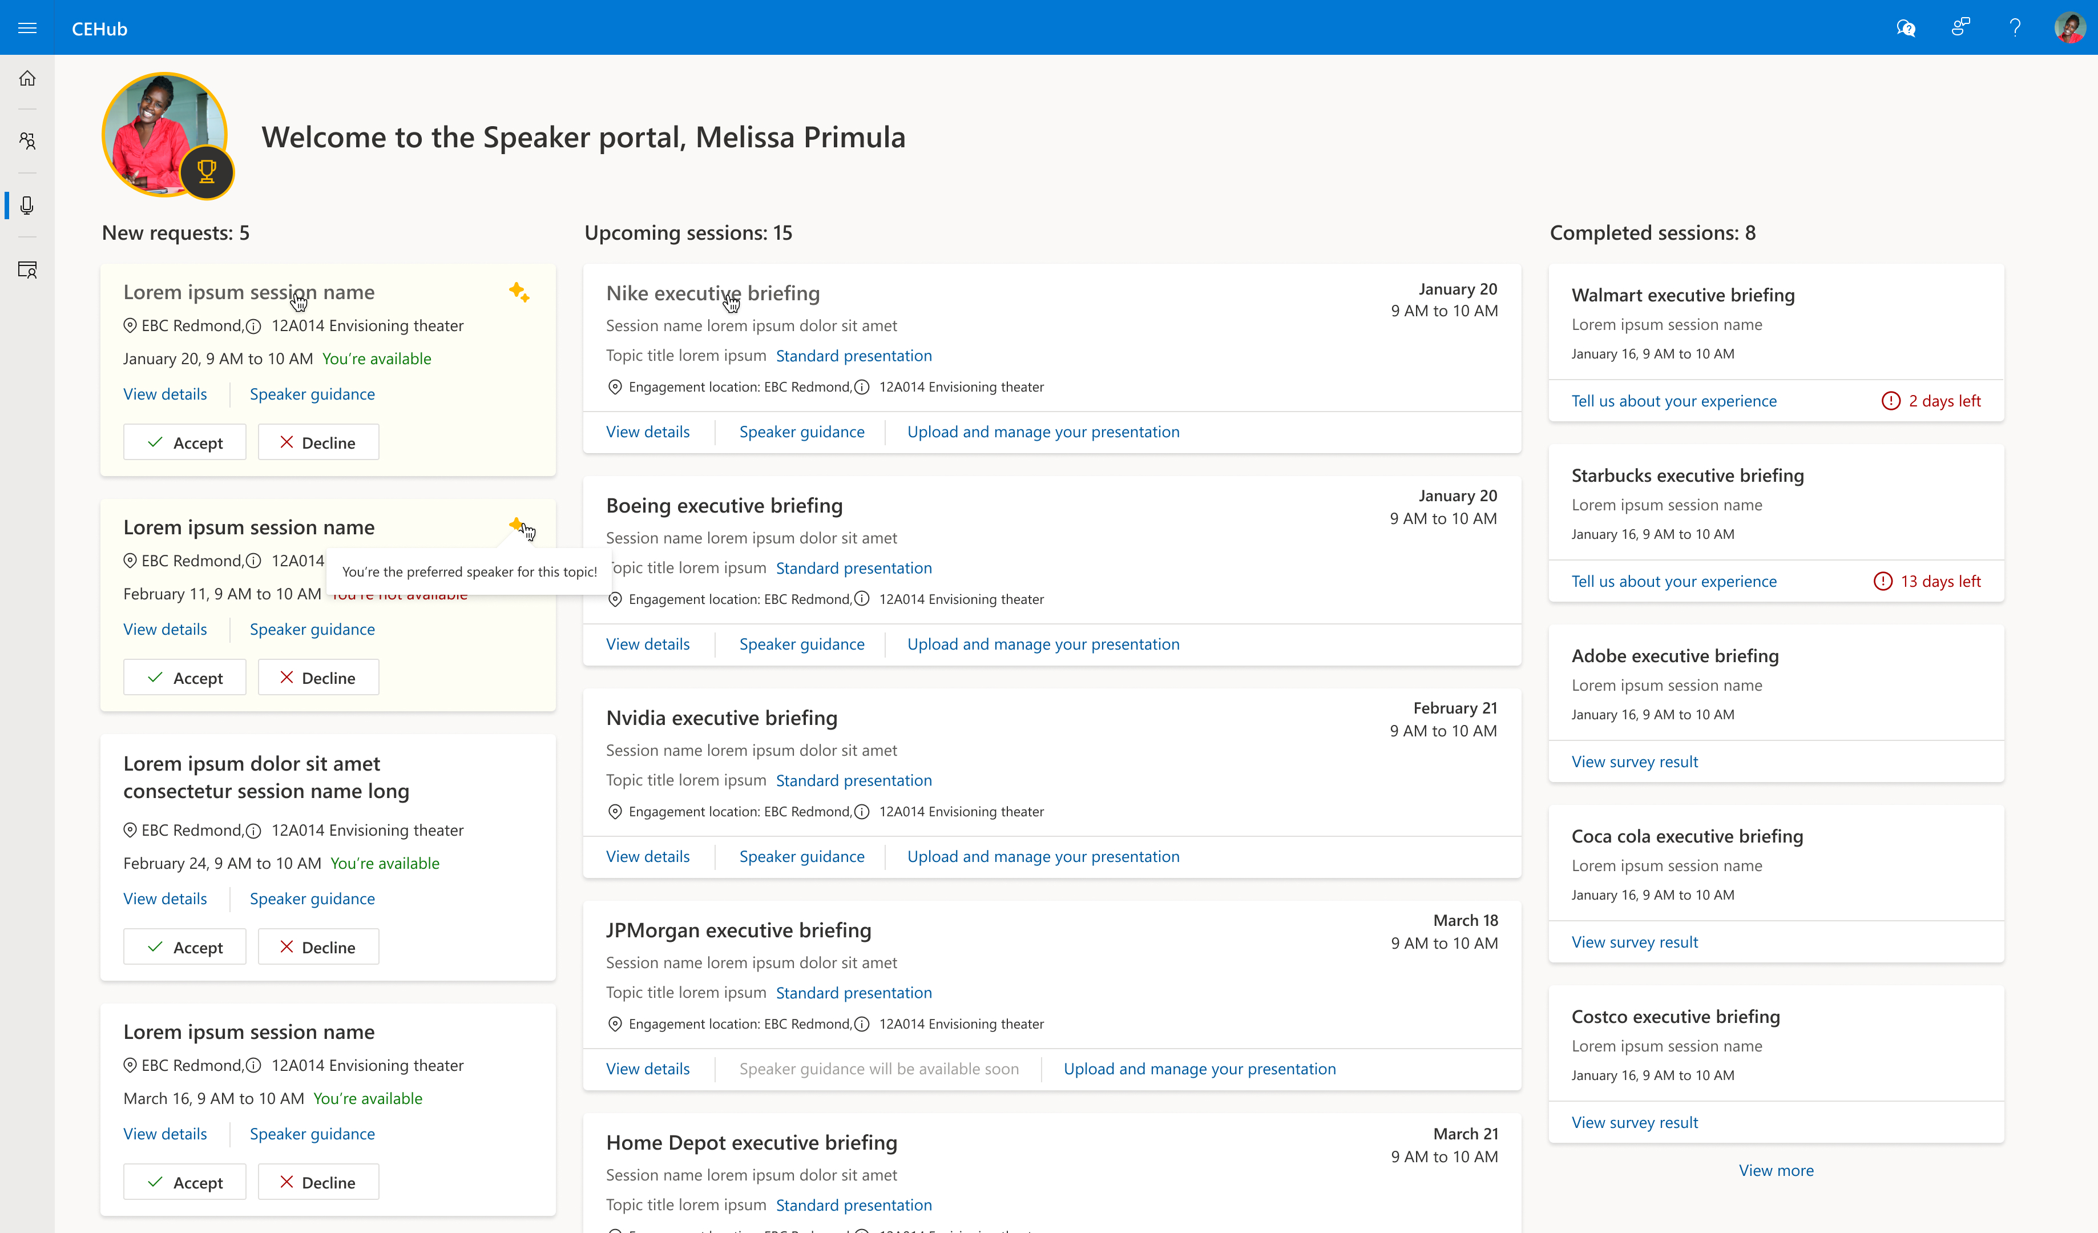View details of Nike executive briefing
This screenshot has height=1233, width=2098.
click(648, 431)
